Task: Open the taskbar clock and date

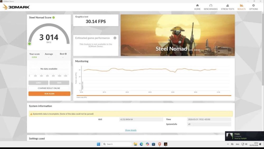Action: (x=254, y=144)
